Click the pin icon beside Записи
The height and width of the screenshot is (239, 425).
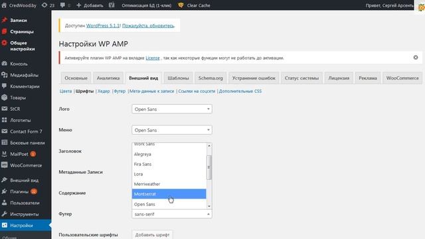click(5, 20)
